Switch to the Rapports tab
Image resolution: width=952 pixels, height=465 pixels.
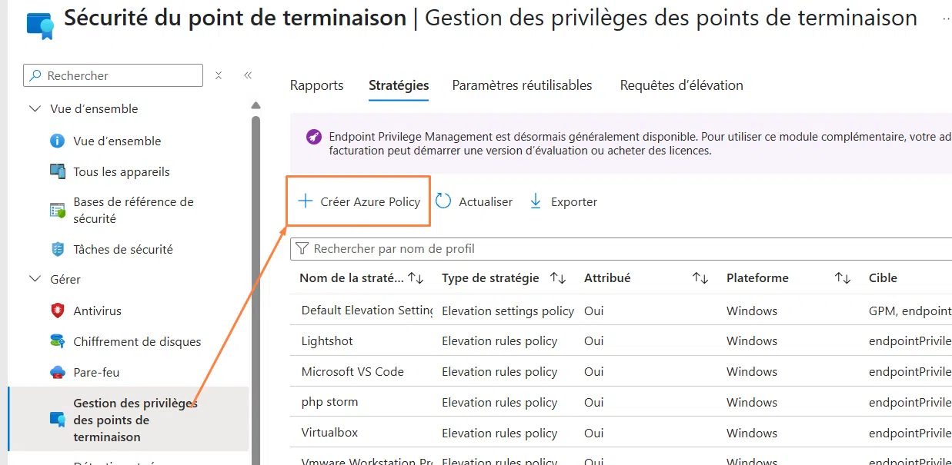(316, 85)
